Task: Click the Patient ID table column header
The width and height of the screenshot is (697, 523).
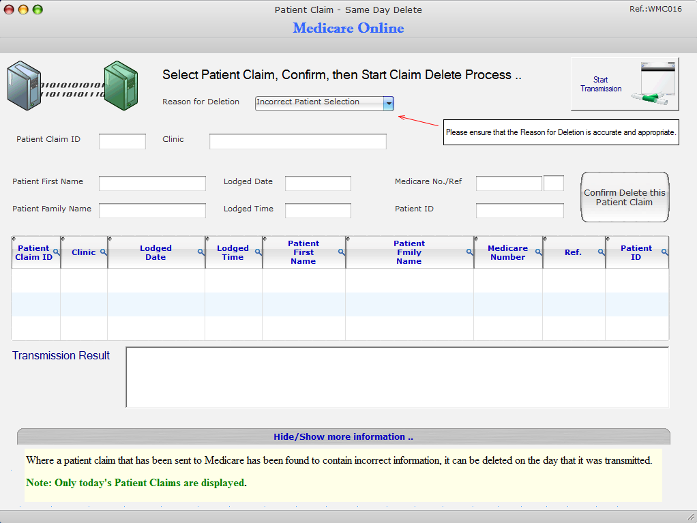Action: (x=636, y=252)
